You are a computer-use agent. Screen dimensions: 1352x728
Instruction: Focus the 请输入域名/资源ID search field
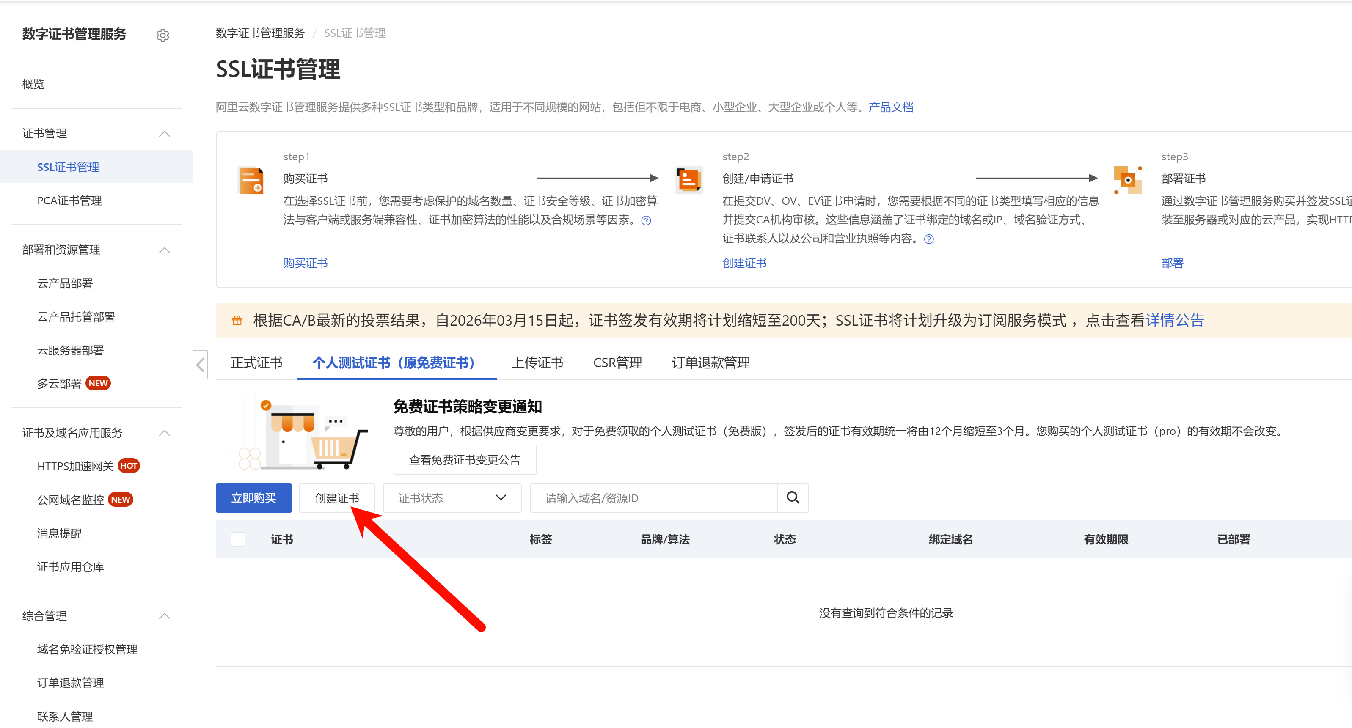point(653,498)
